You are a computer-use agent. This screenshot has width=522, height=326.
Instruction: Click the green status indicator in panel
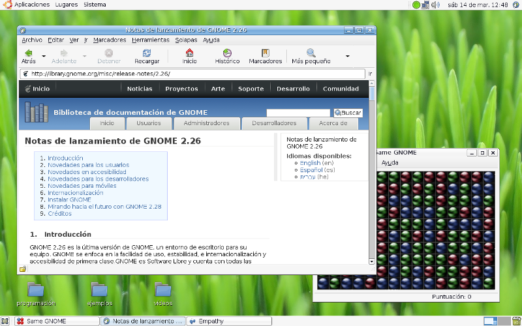click(416, 5)
